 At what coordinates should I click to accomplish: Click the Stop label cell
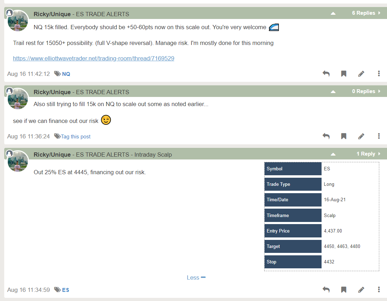(293, 262)
